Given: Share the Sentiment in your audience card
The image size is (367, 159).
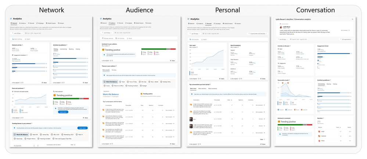Looking at the screenshot, I should click(x=173, y=61).
